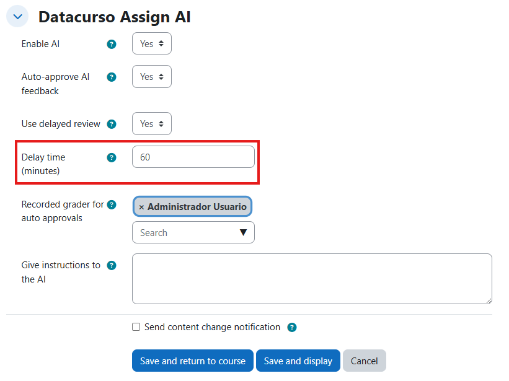The height and width of the screenshot is (381, 509).
Task: Click help icon beside Delay time
Action: 112,157
